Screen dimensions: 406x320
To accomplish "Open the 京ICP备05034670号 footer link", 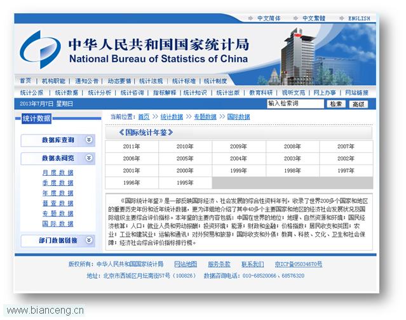I will point(298,264).
